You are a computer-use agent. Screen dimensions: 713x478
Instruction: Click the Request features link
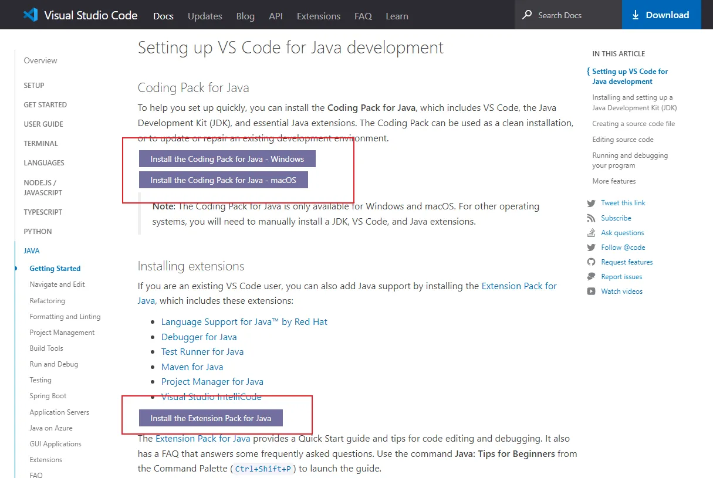click(x=627, y=262)
